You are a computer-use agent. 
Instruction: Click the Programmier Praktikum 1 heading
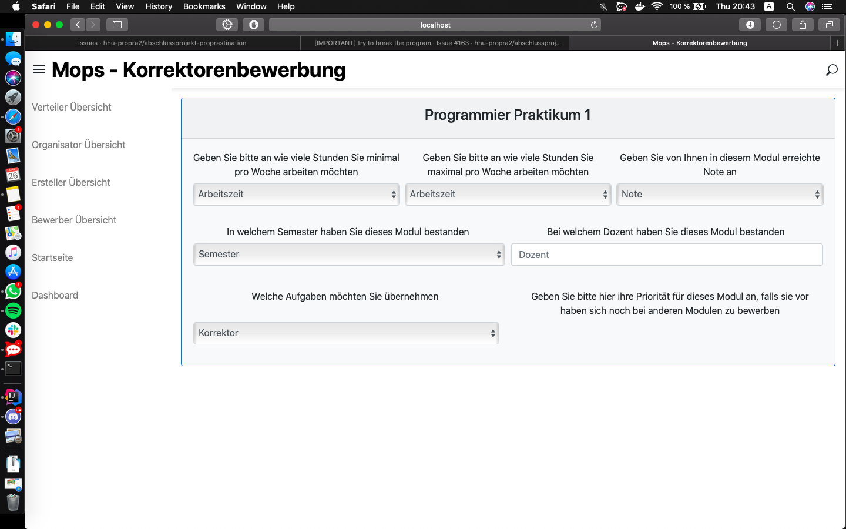508,115
